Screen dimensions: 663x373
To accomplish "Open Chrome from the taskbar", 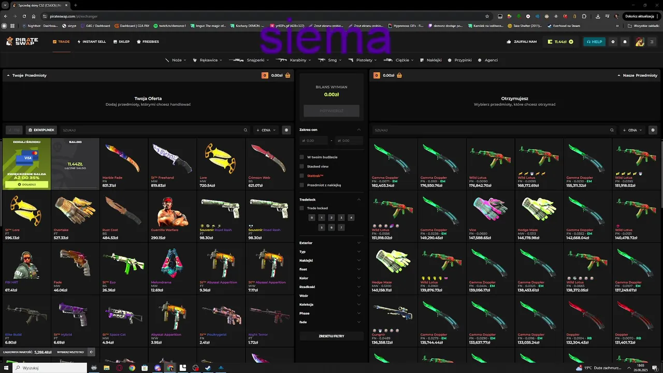I will [132, 368].
